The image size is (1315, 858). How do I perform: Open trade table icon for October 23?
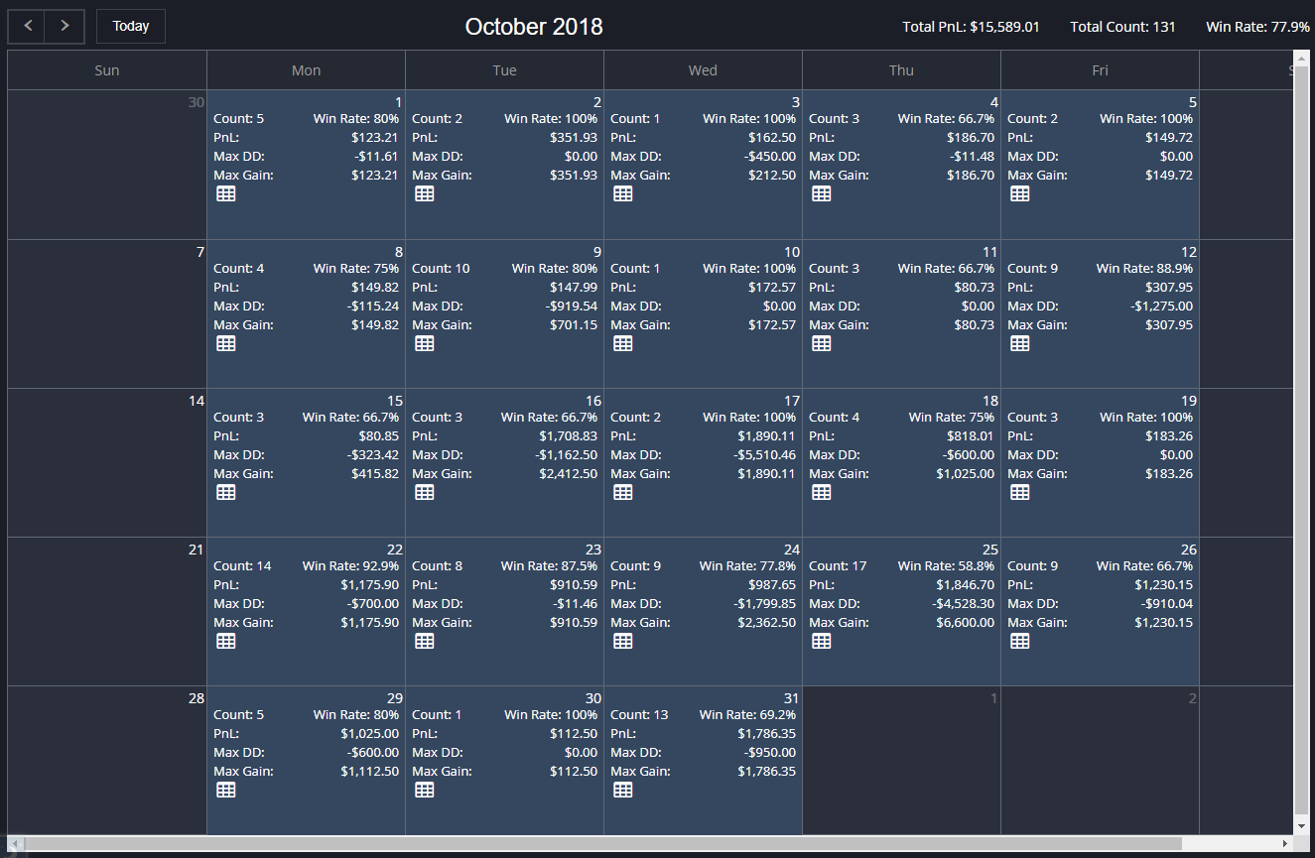click(x=425, y=641)
